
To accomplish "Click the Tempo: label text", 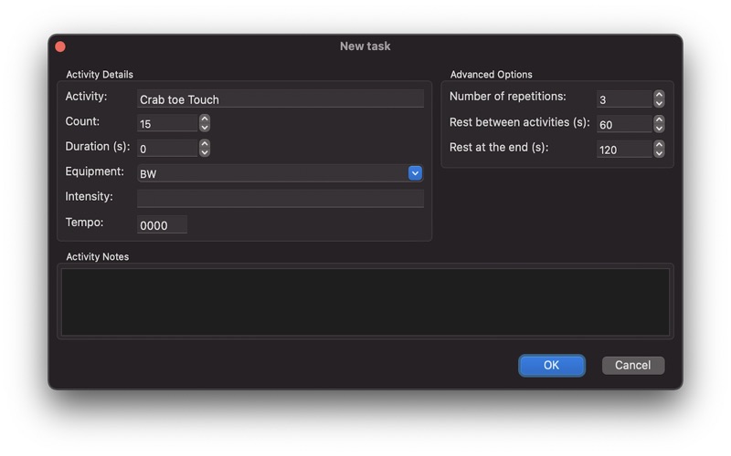I will 84,223.
